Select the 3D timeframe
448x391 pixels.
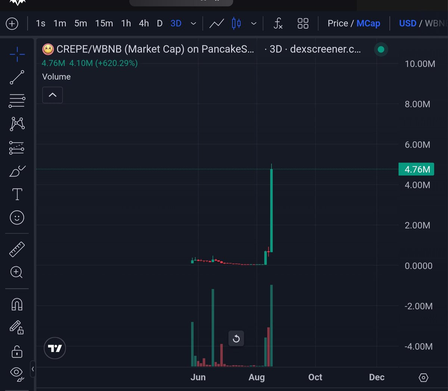coord(176,24)
